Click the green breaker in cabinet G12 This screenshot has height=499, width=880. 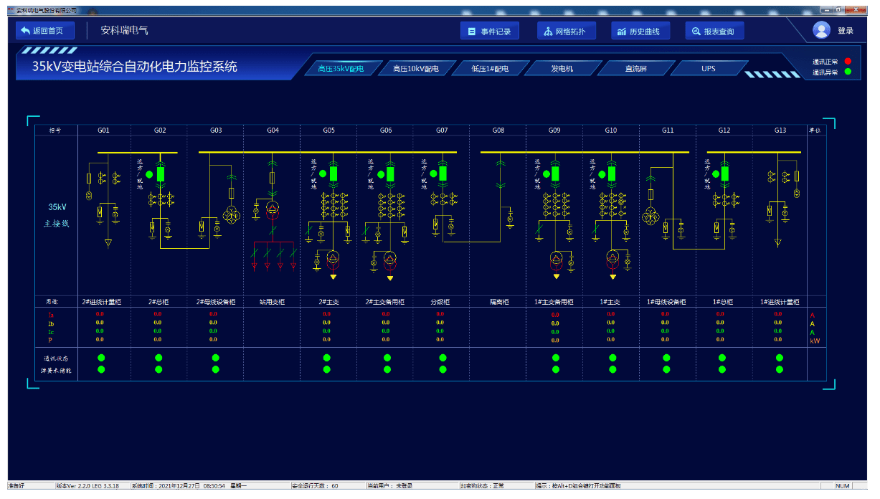[725, 174]
